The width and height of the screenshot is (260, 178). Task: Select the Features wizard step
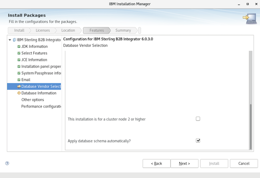[97, 31]
